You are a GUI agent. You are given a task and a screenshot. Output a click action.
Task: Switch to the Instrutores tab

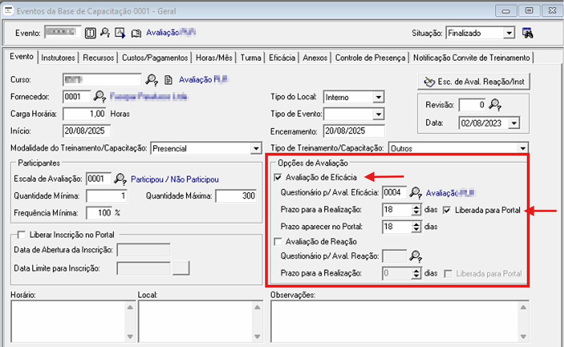click(x=58, y=58)
